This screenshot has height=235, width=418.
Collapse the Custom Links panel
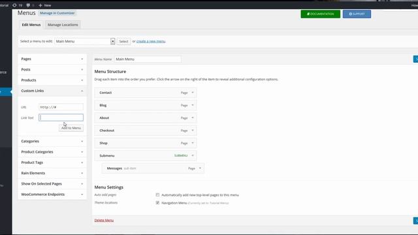(52, 91)
